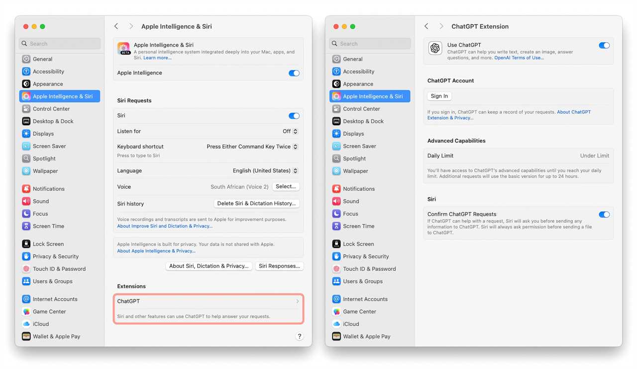The width and height of the screenshot is (637, 369).
Task: Select Wallpaper in right window sidebar
Action: click(x=370, y=171)
